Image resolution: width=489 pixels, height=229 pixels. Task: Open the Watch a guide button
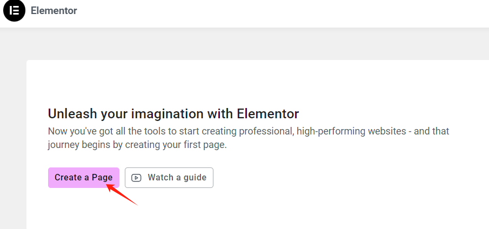pyautogui.click(x=169, y=178)
